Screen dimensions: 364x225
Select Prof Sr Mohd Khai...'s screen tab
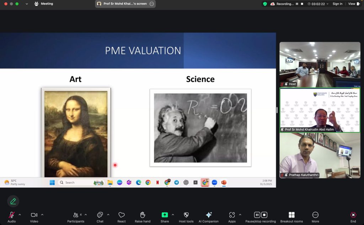[125, 4]
